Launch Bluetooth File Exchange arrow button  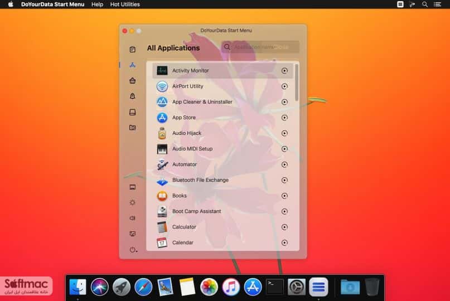284,180
